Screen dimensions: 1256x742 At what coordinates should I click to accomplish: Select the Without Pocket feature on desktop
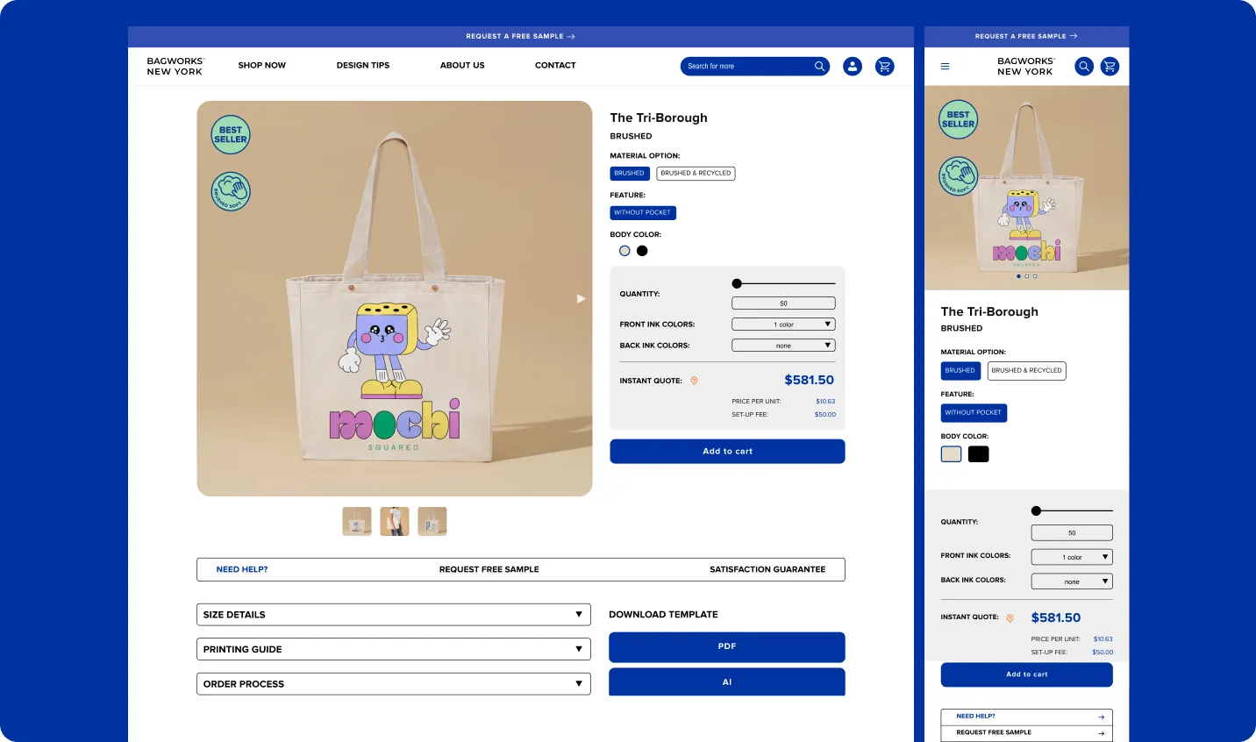point(643,212)
